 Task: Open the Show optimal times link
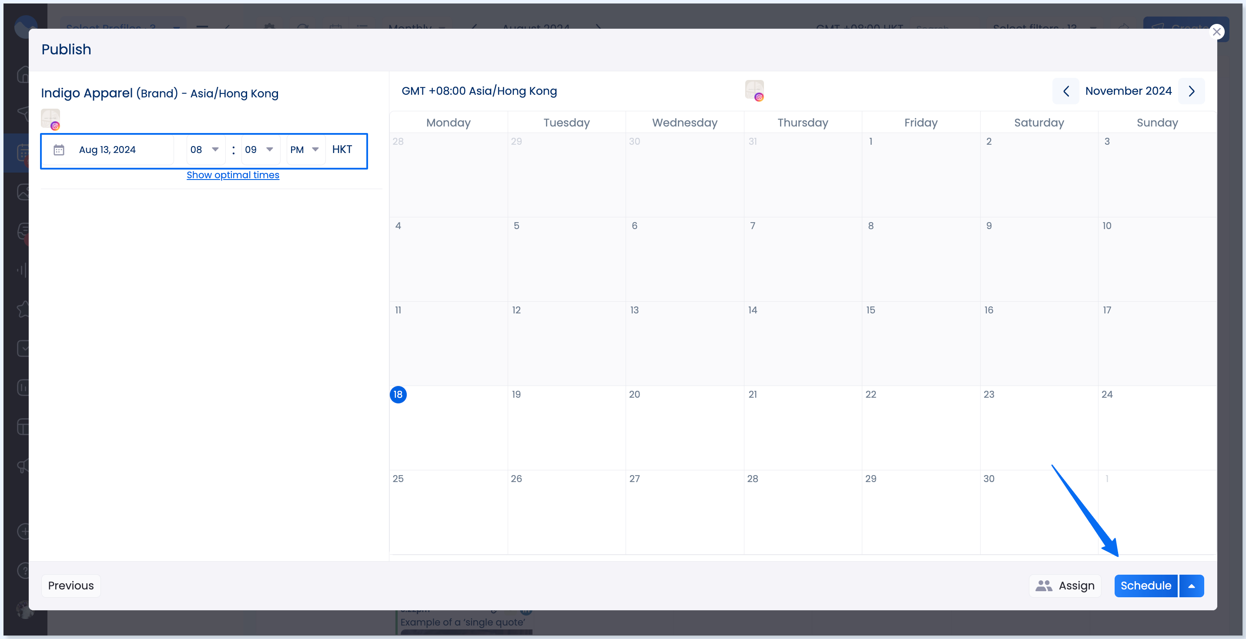(x=233, y=175)
